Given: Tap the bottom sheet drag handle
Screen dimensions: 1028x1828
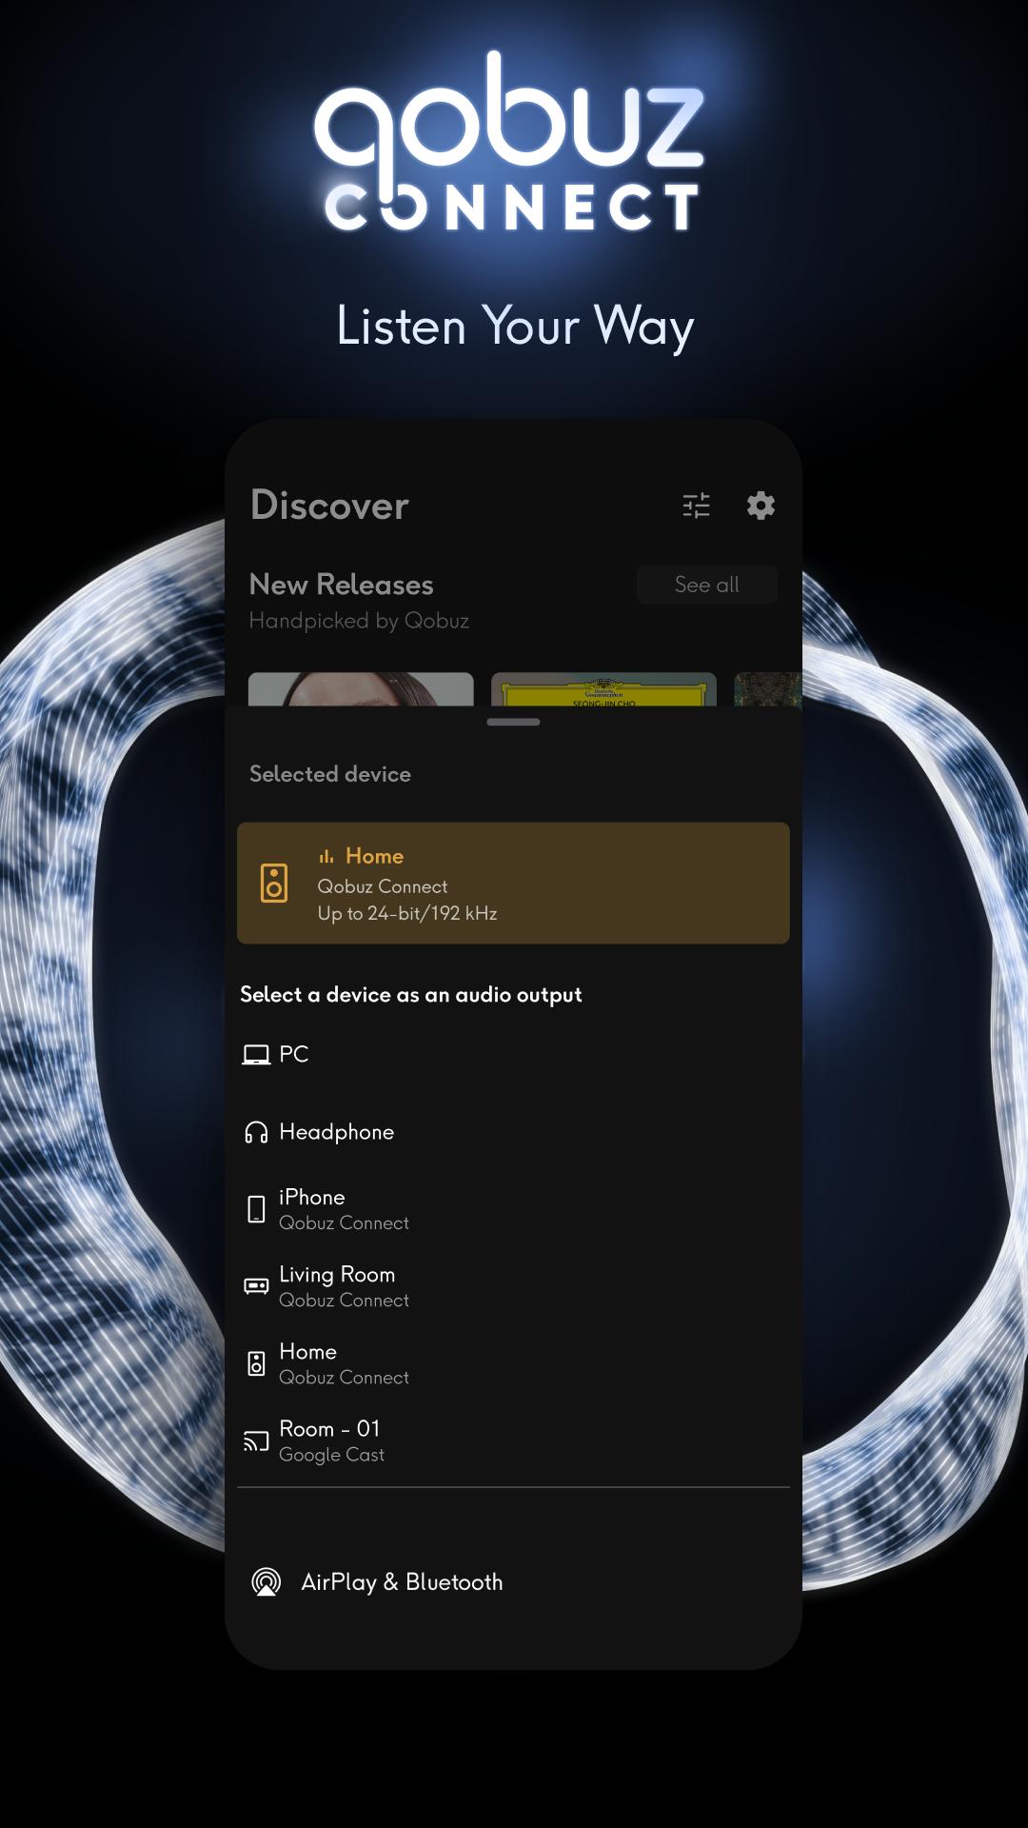Looking at the screenshot, I should coord(513,722).
